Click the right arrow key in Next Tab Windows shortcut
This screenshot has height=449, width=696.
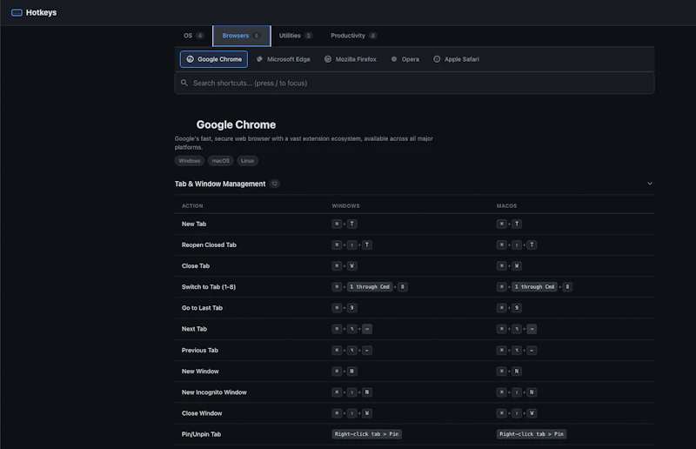367,329
